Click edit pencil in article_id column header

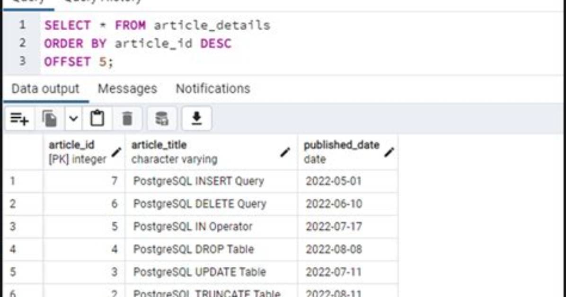coord(116,152)
